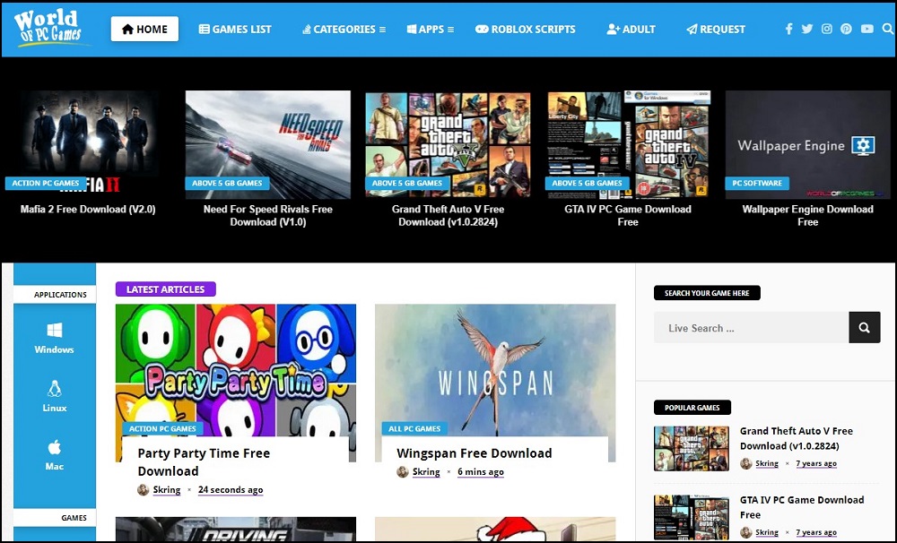Click the PC Software tag
The height and width of the screenshot is (543, 897).
point(757,183)
